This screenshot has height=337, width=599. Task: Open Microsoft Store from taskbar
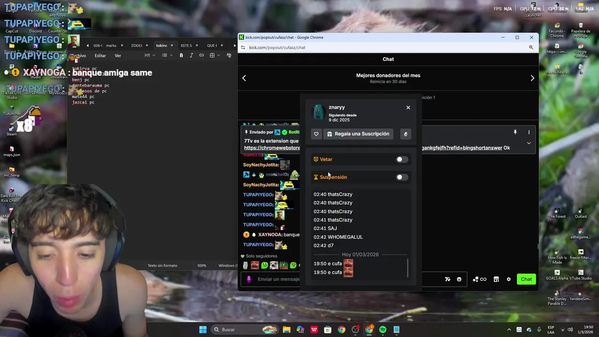(328, 330)
